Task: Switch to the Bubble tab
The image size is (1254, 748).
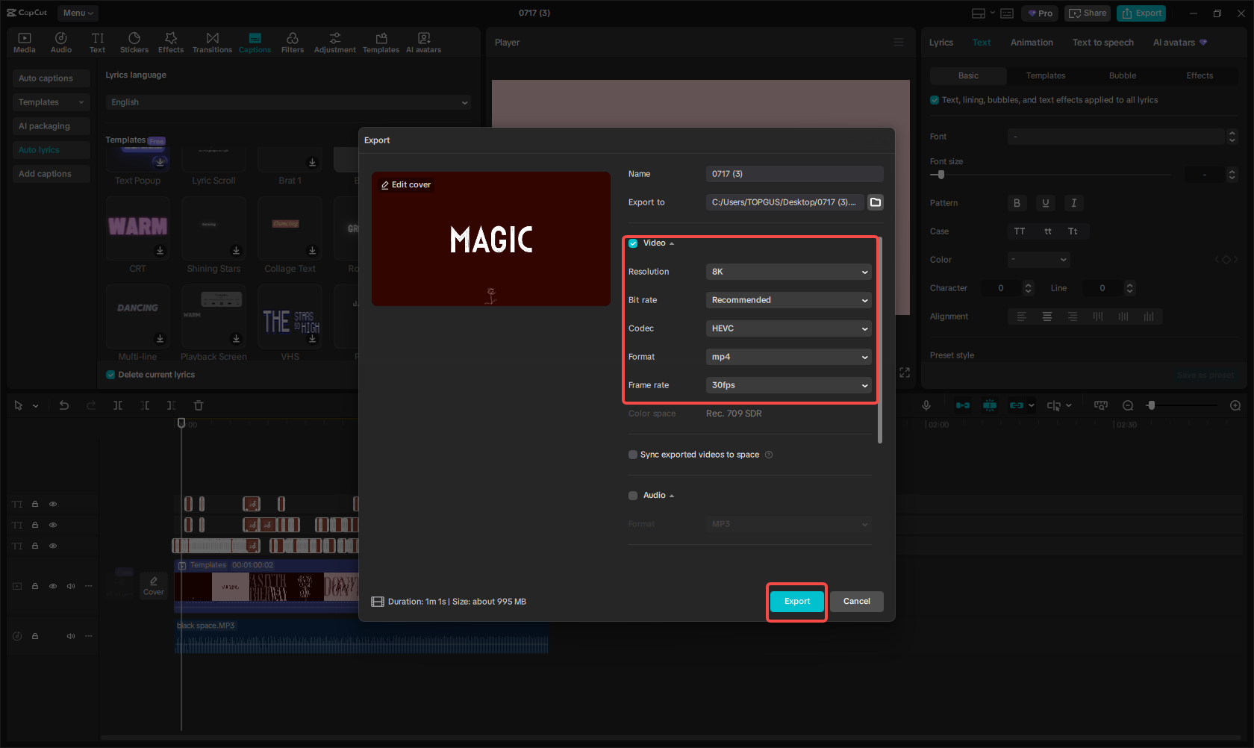Action: coord(1122,75)
